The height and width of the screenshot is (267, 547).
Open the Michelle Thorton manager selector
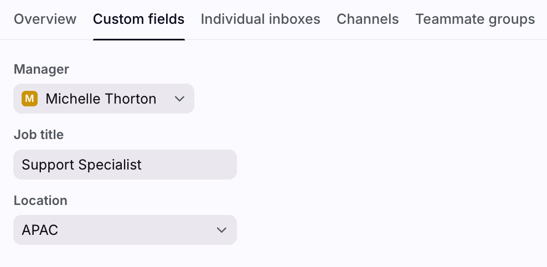click(104, 99)
